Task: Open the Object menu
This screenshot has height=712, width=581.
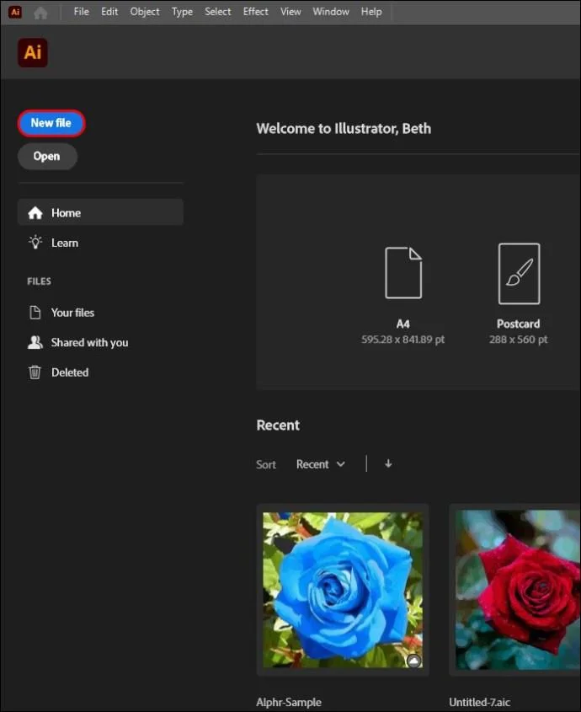Action: tap(145, 12)
